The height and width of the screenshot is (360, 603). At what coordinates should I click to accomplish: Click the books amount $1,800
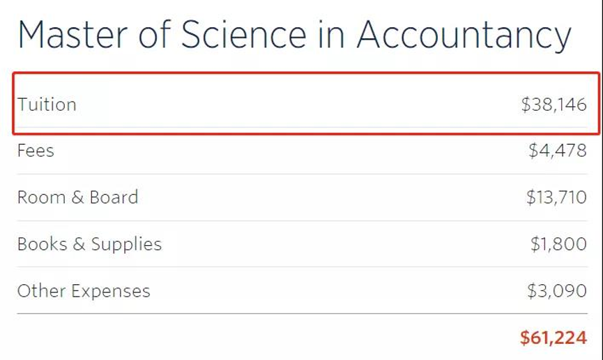[558, 244]
